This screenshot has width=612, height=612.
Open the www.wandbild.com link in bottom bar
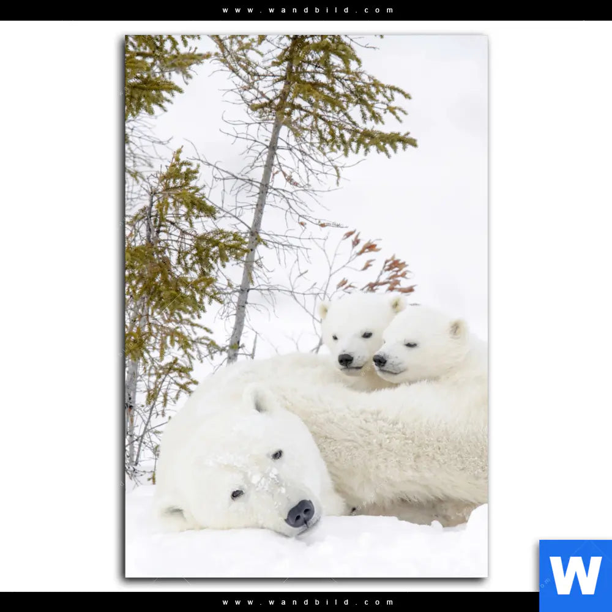[x=308, y=602]
